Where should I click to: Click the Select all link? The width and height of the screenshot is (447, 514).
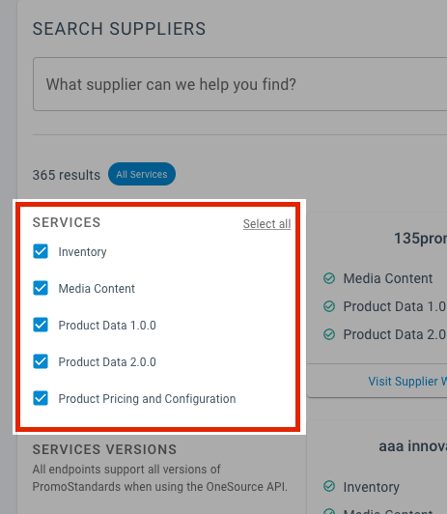[266, 224]
